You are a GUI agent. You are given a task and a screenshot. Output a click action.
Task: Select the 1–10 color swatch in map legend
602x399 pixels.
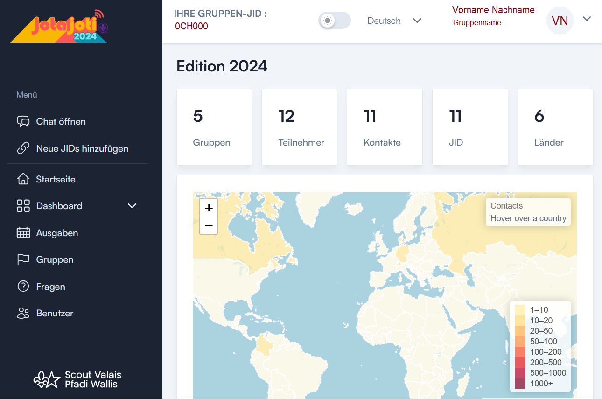click(520, 309)
